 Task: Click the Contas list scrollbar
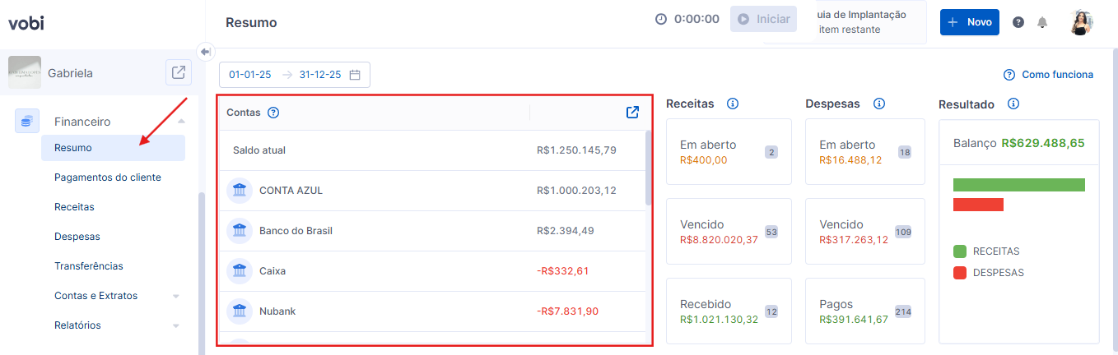(x=648, y=168)
